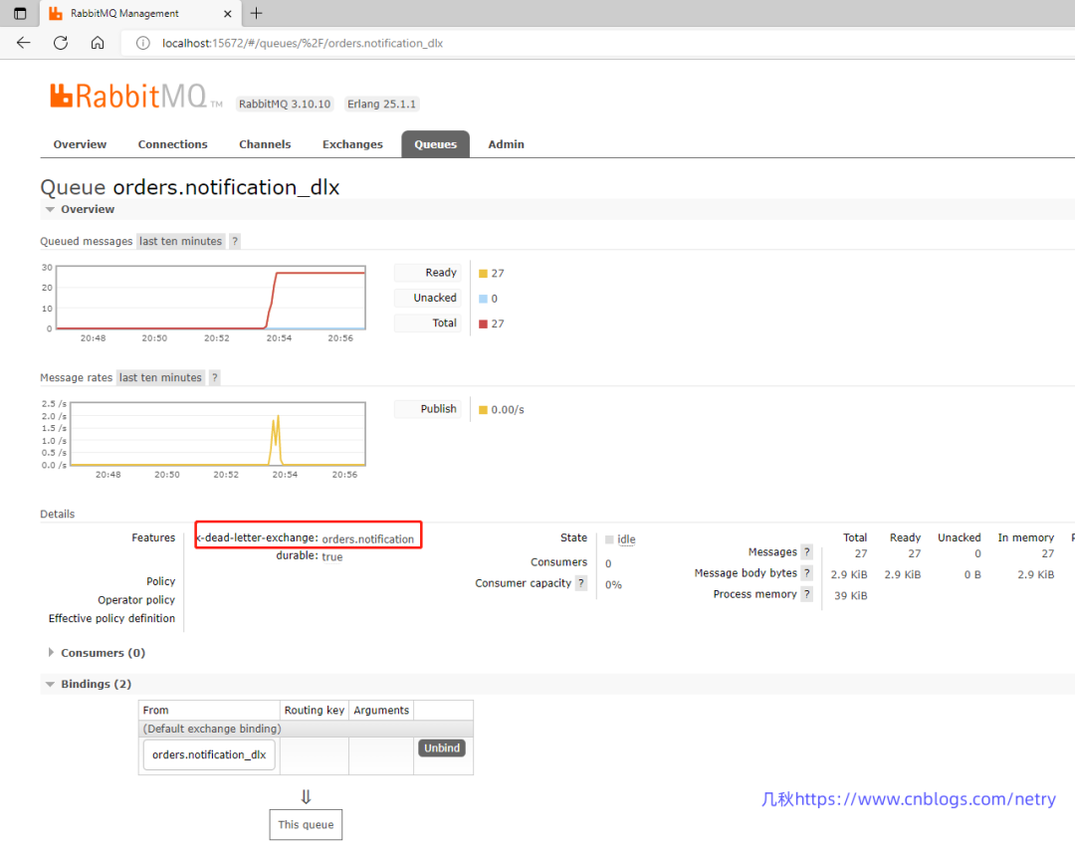Click the Operator policy label

136,599
